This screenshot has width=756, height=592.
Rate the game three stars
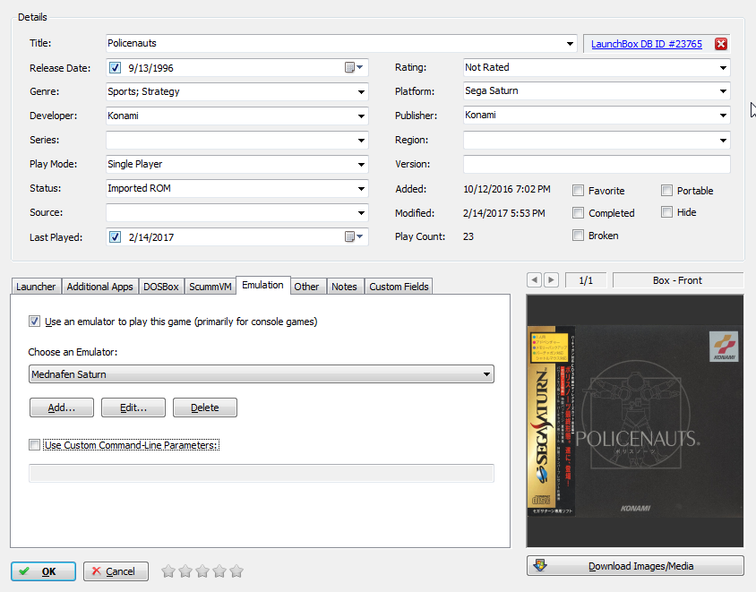(x=202, y=571)
